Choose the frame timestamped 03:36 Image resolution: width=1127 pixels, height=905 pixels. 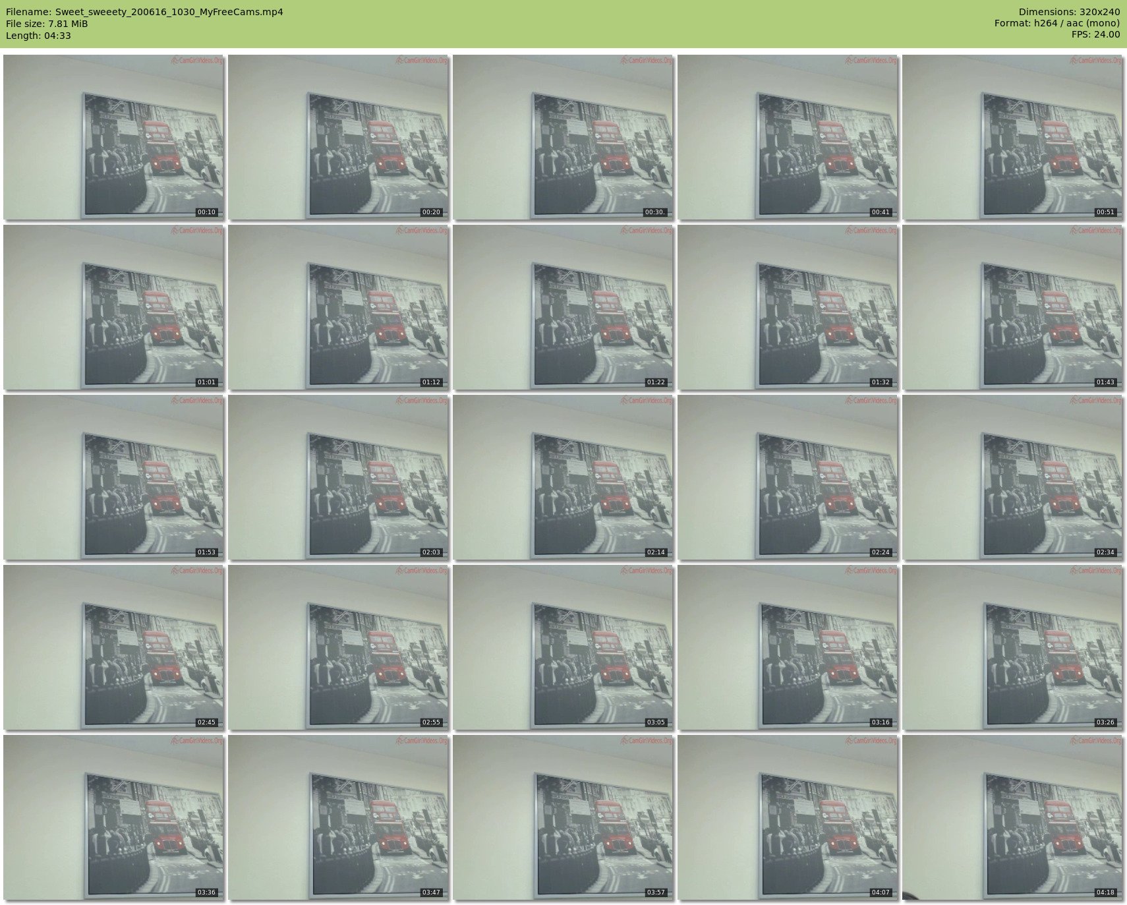pyautogui.click(x=113, y=817)
